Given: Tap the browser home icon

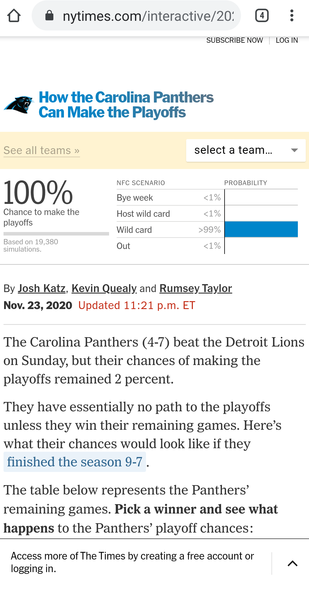Looking at the screenshot, I should pos(14,16).
